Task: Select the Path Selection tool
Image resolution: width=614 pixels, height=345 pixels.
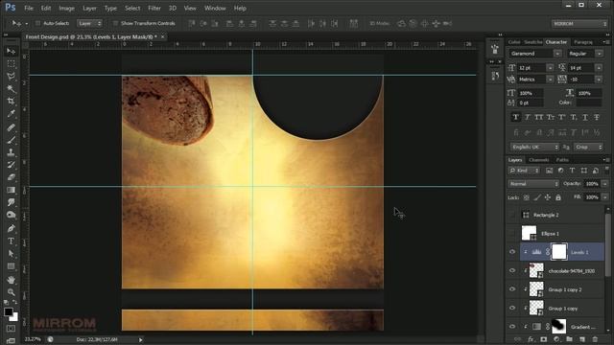Action: pyautogui.click(x=11, y=254)
